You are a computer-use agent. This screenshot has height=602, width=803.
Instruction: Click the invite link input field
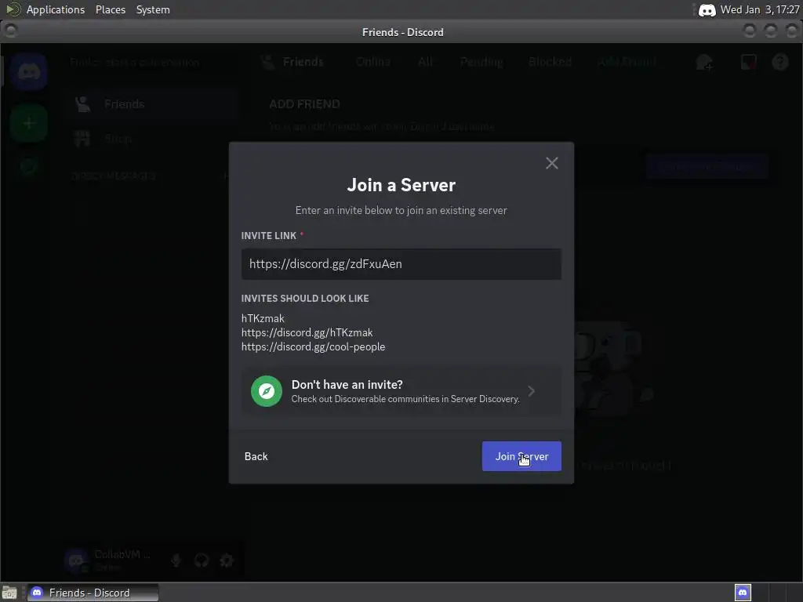401,264
